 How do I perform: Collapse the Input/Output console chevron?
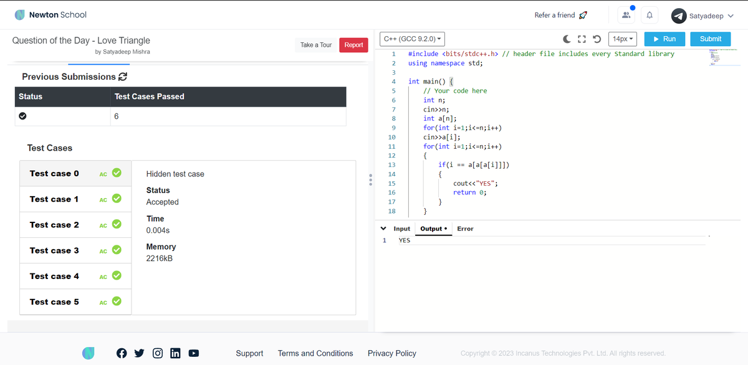click(x=383, y=229)
